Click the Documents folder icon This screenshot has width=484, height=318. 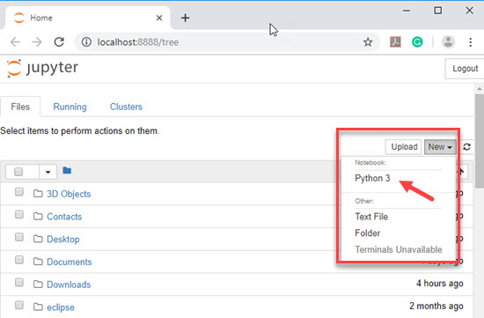38,262
